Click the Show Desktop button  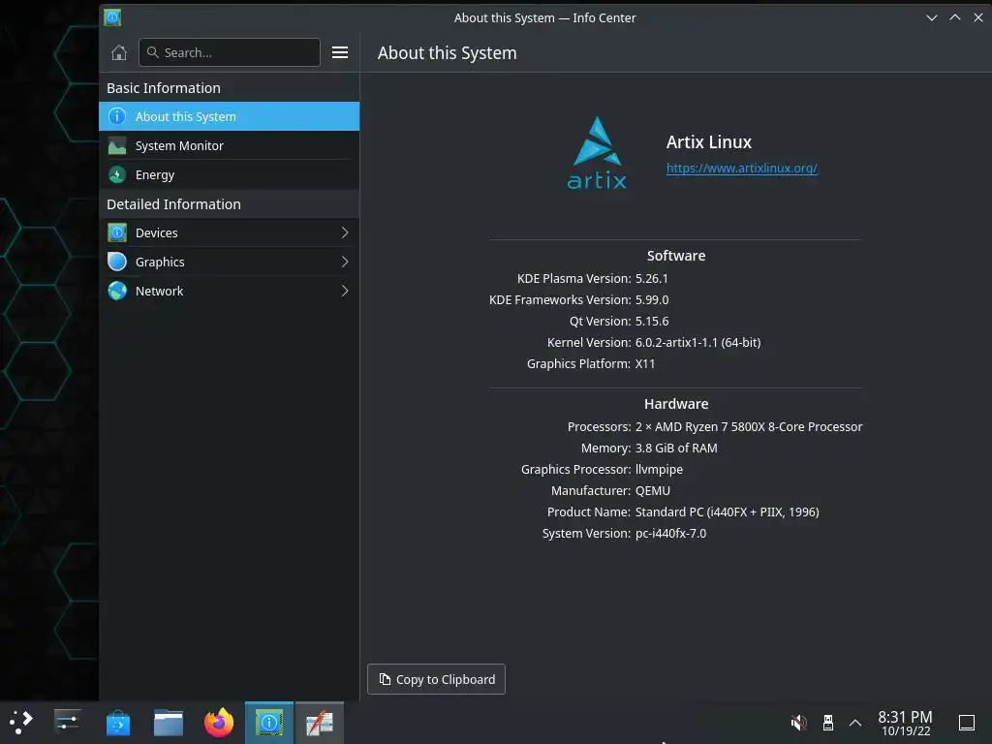[967, 723]
